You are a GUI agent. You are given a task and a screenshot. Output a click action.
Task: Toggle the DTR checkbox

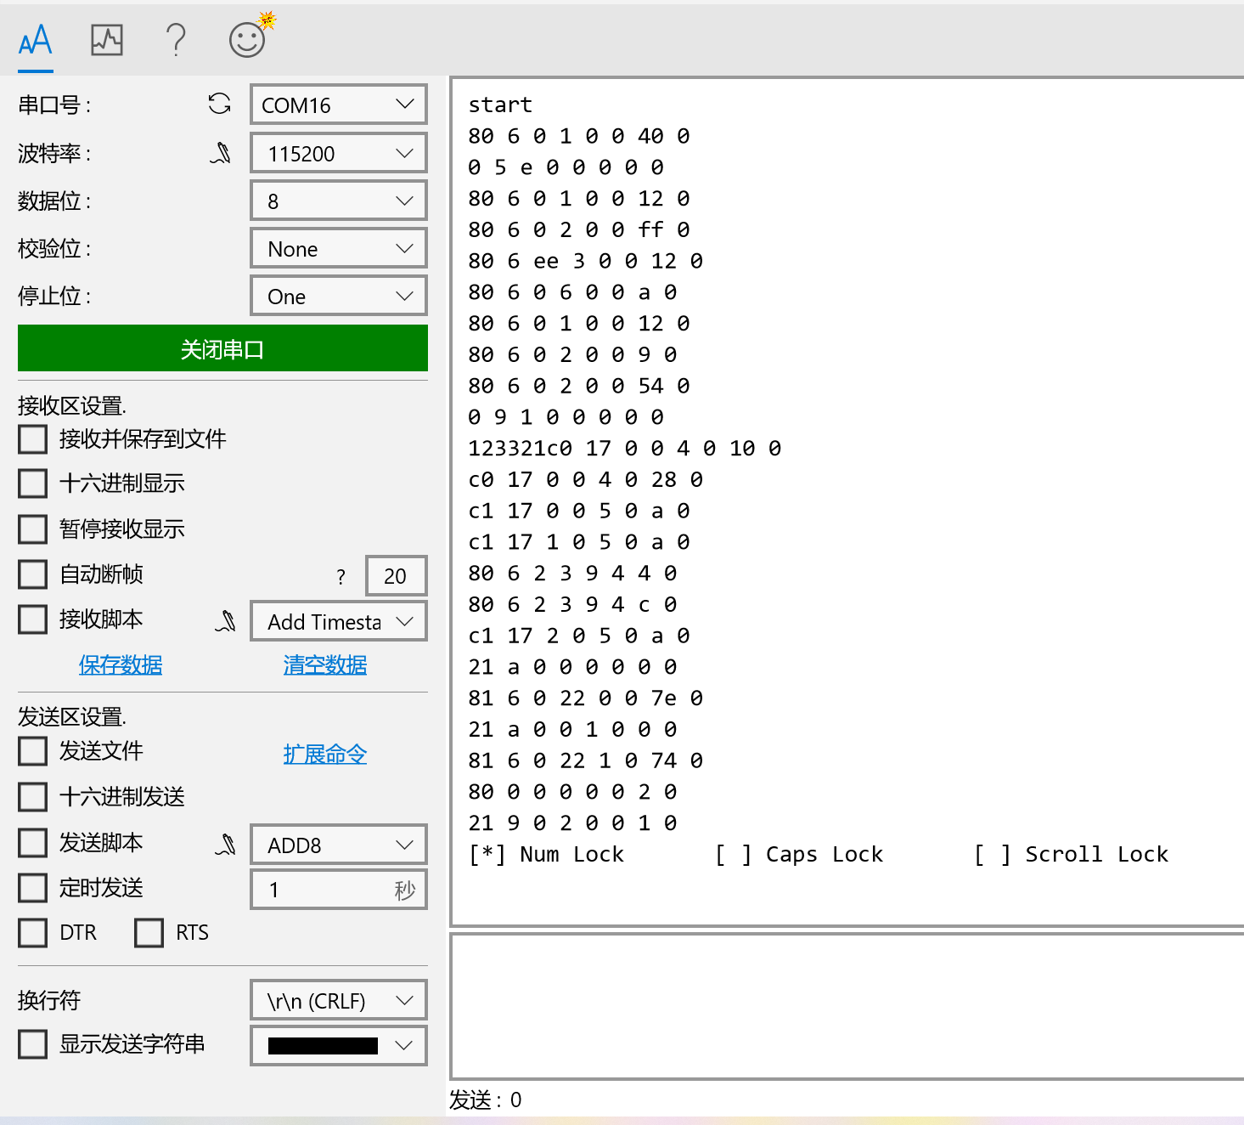33,933
